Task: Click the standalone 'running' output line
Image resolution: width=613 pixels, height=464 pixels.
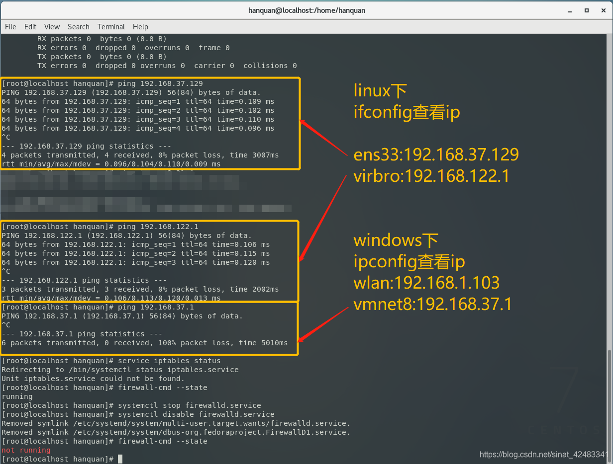Action: click(17, 396)
